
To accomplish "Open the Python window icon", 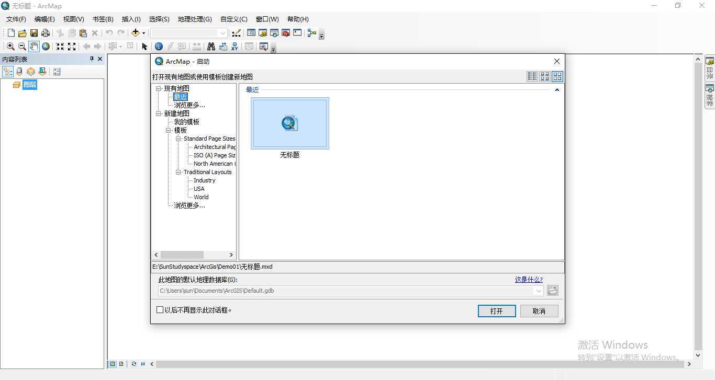I will (x=297, y=33).
